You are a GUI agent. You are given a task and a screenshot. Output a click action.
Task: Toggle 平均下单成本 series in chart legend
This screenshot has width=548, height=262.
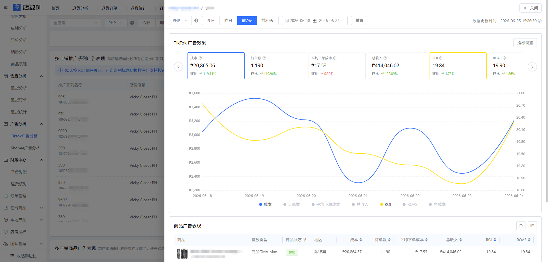click(x=326, y=204)
